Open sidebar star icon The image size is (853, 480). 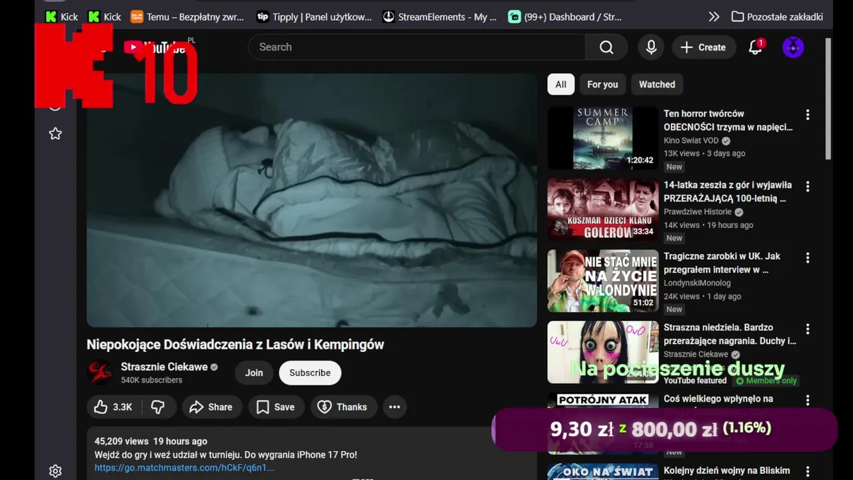tap(55, 134)
